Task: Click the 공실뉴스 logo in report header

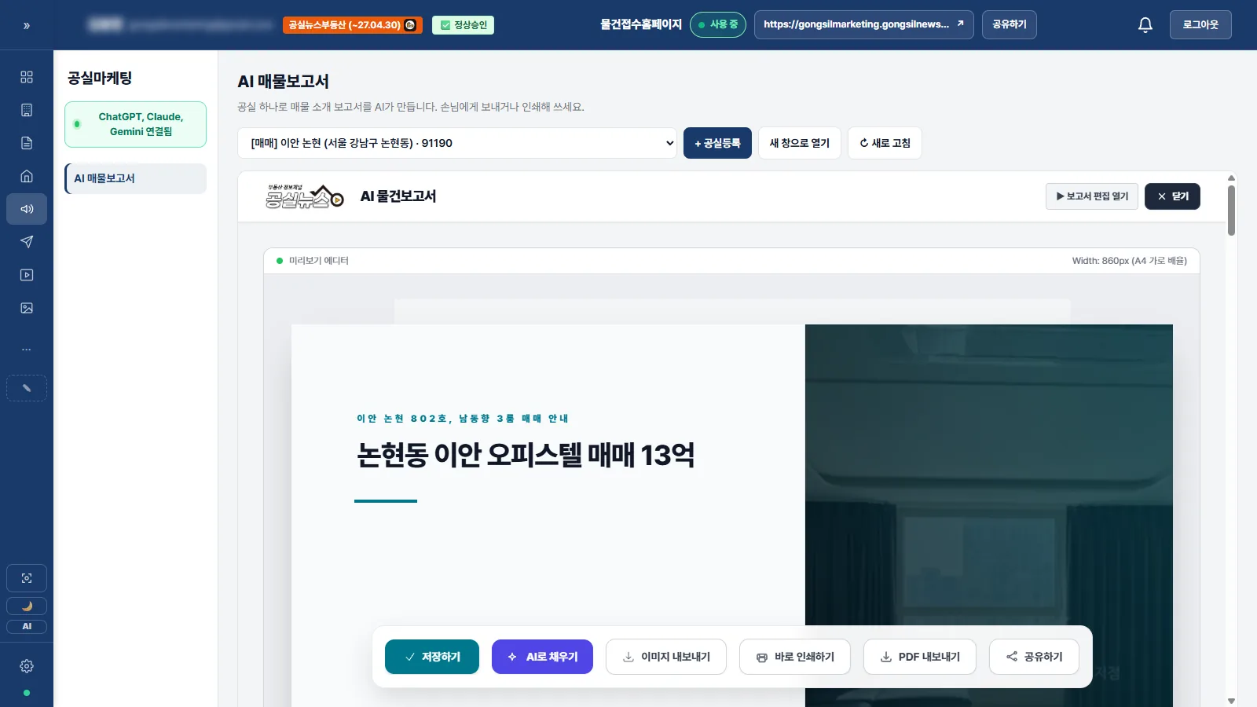Action: (304, 196)
